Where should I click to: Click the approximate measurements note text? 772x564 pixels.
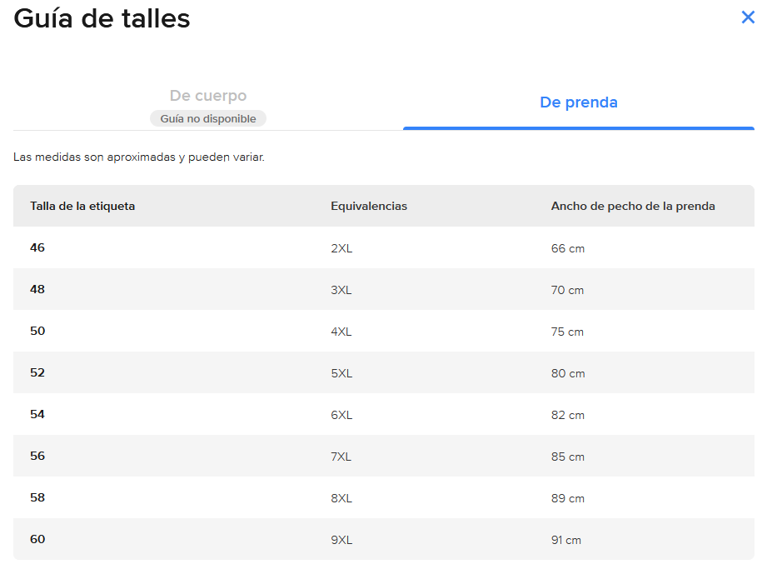139,157
